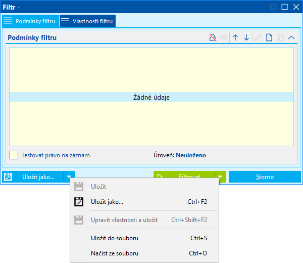Viewport: 303px width, 263px height.
Task: Select Uložit jako... Ctrl+F2 menu item
Action: click(x=144, y=202)
